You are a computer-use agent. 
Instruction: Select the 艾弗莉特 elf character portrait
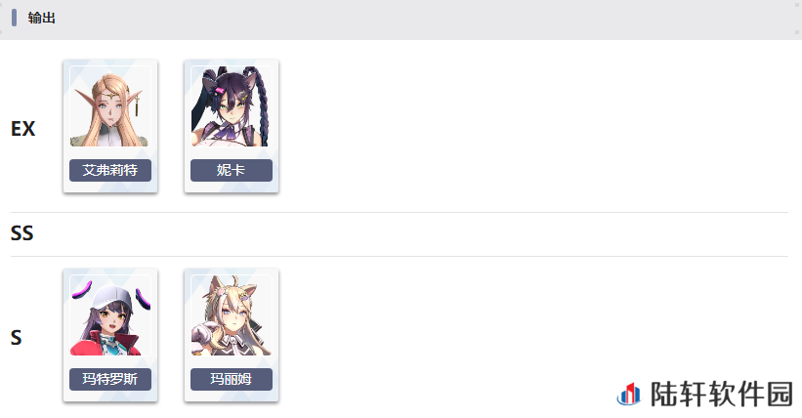point(110,106)
